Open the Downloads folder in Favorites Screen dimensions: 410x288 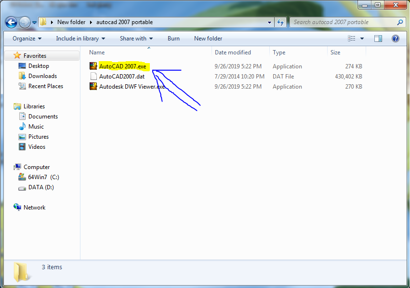coord(42,76)
